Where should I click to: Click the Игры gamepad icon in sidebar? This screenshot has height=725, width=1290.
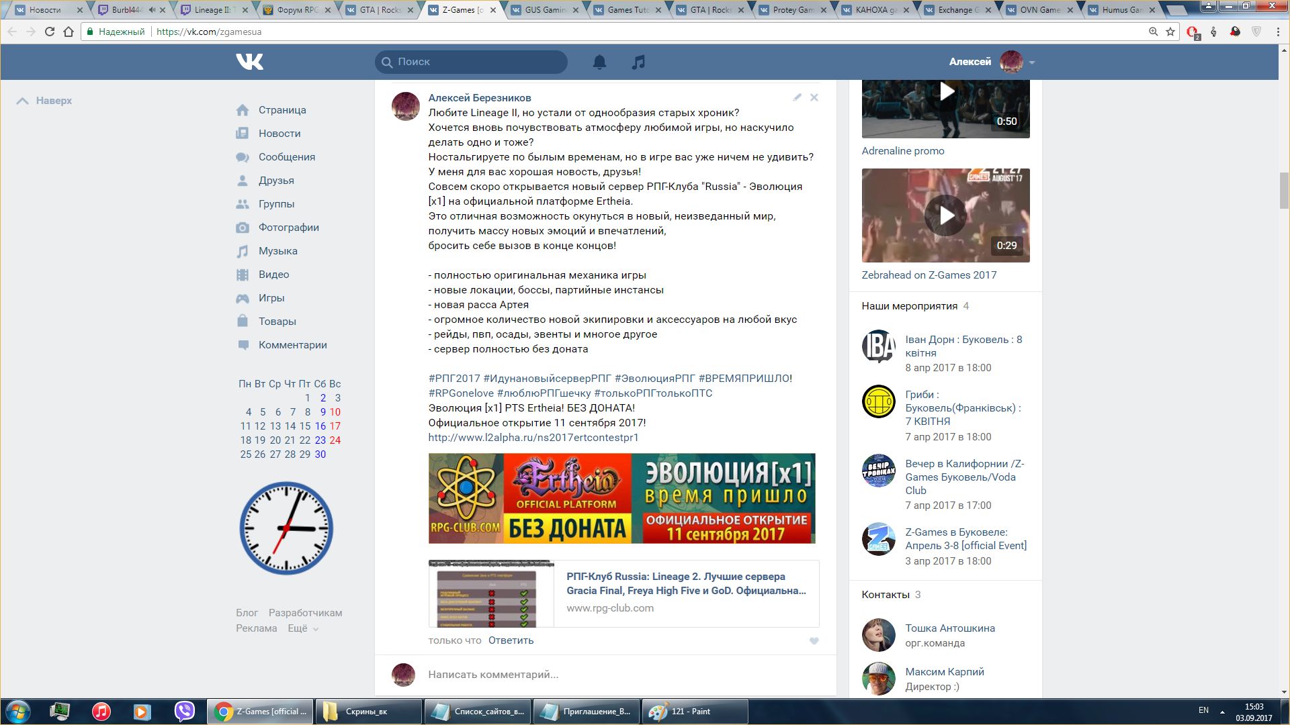click(x=243, y=298)
